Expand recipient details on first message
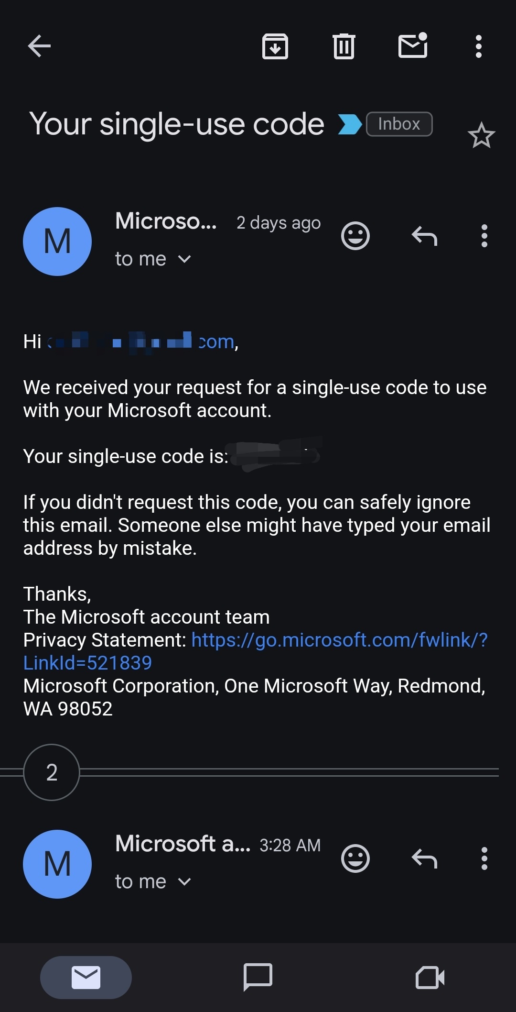Image resolution: width=516 pixels, height=1012 pixels. 184,259
